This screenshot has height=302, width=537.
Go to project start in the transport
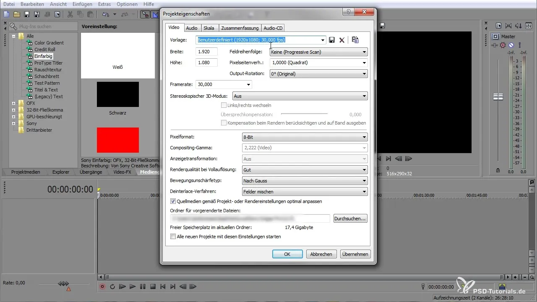pos(163,287)
